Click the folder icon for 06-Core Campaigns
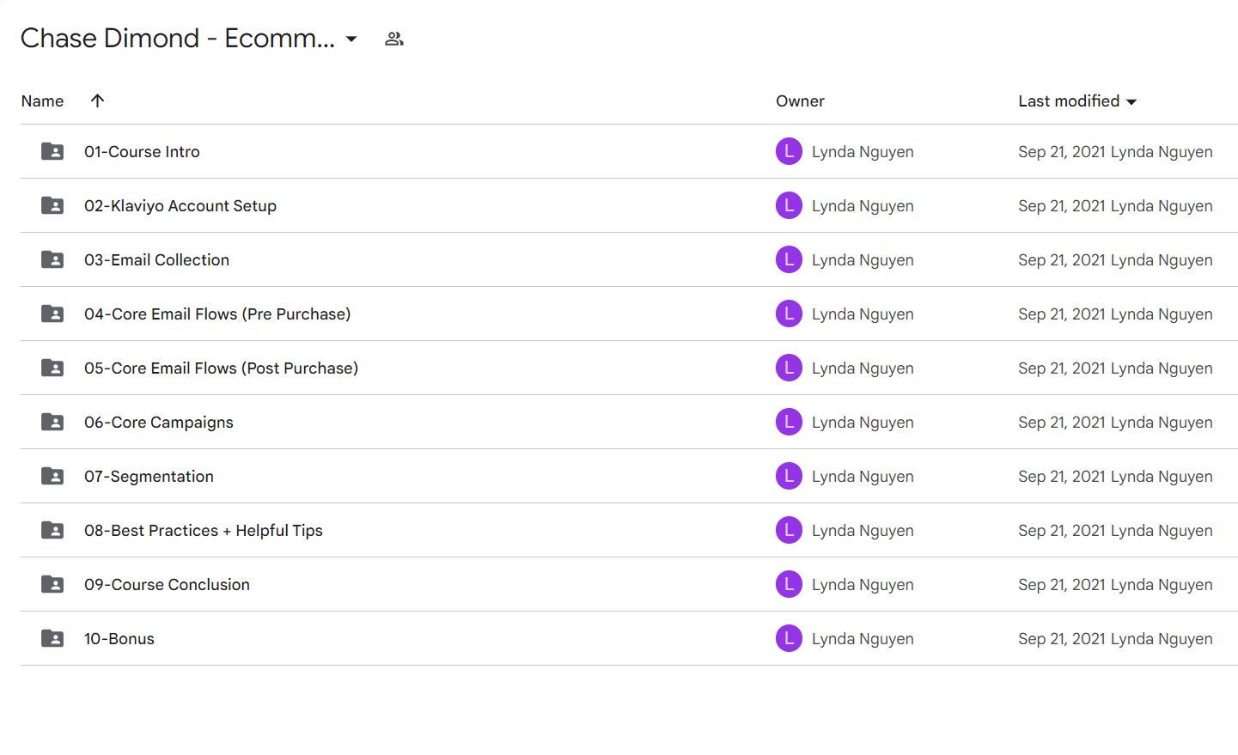 52,422
